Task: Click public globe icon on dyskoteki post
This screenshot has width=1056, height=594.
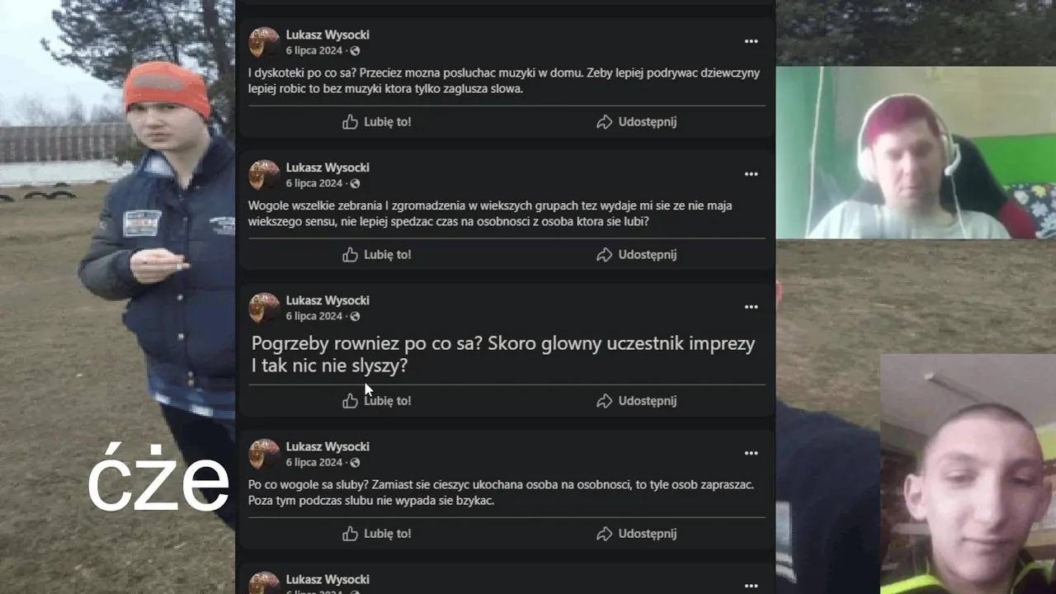Action: [355, 51]
